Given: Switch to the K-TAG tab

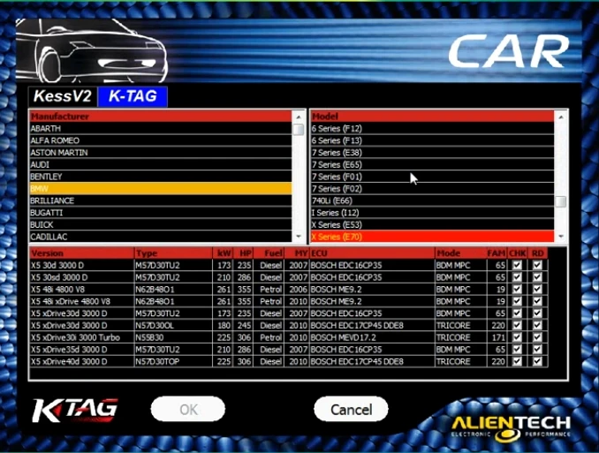Looking at the screenshot, I should click(133, 96).
